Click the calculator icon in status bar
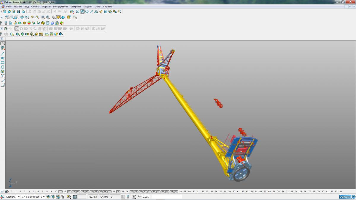 [128, 196]
